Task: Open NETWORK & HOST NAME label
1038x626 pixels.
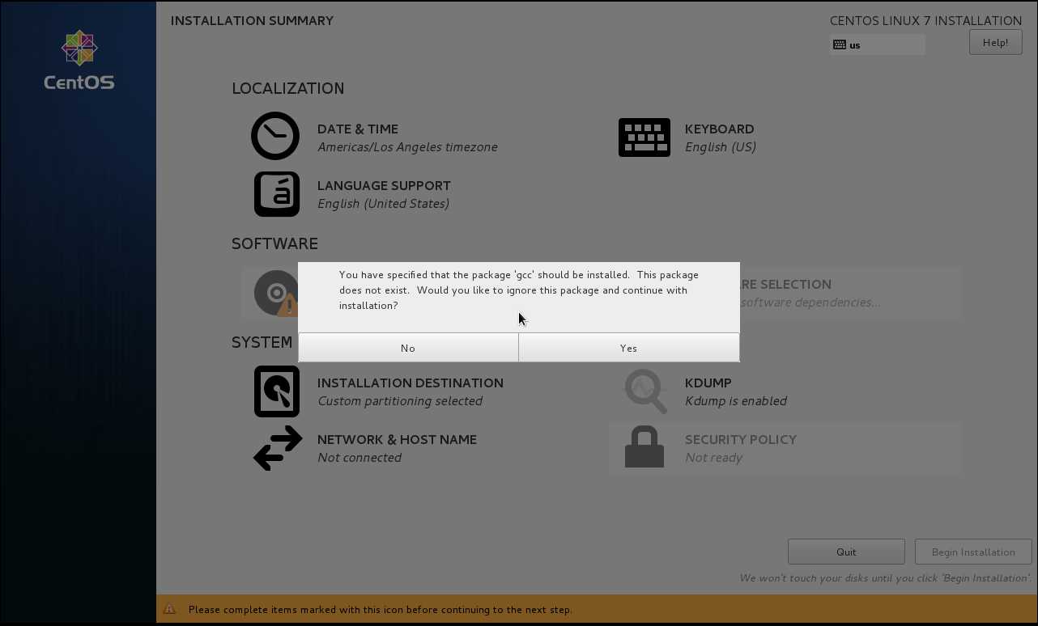Action: click(x=397, y=439)
